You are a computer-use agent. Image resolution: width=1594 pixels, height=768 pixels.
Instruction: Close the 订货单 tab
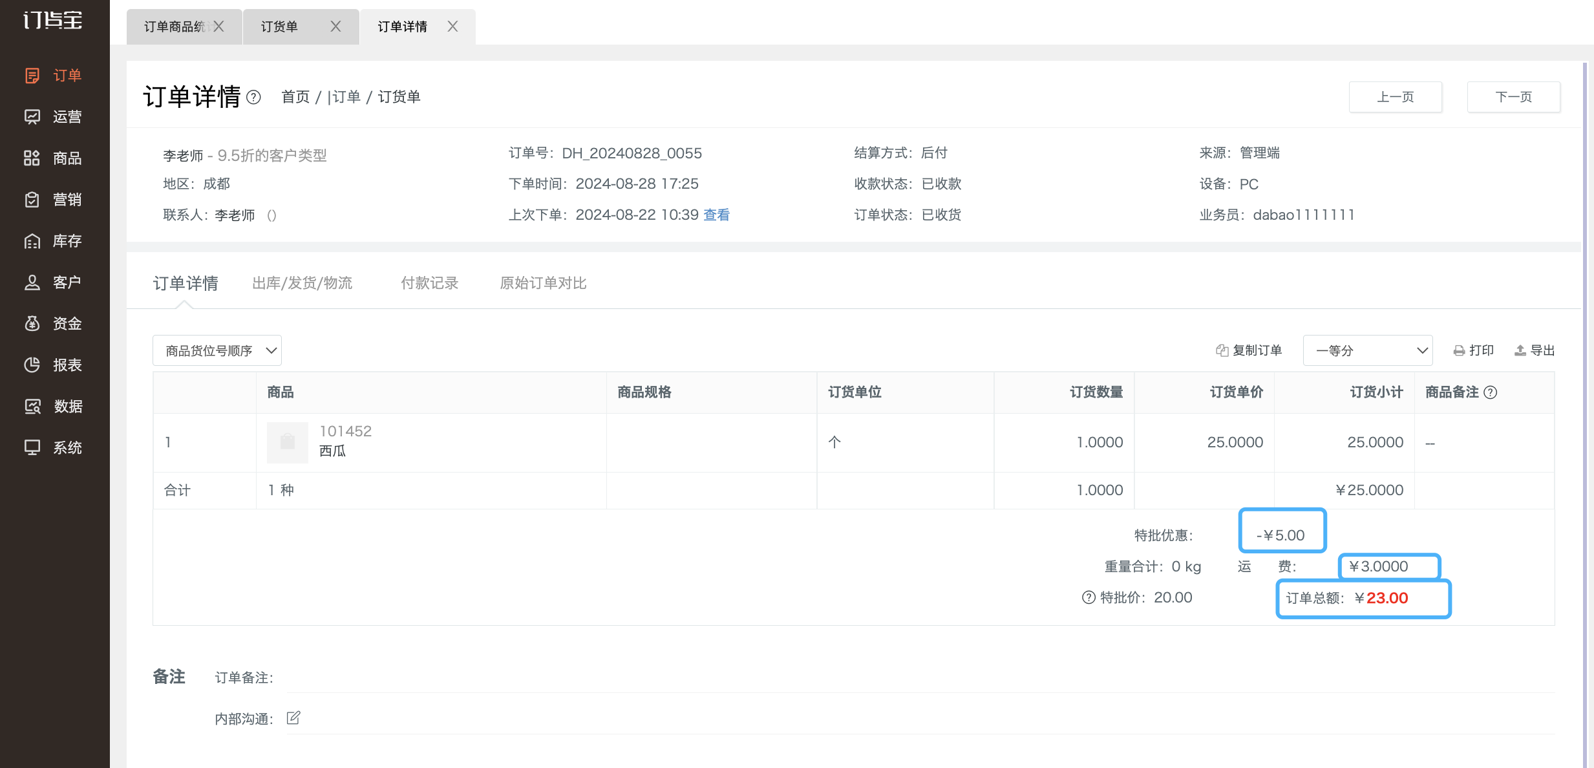click(335, 27)
